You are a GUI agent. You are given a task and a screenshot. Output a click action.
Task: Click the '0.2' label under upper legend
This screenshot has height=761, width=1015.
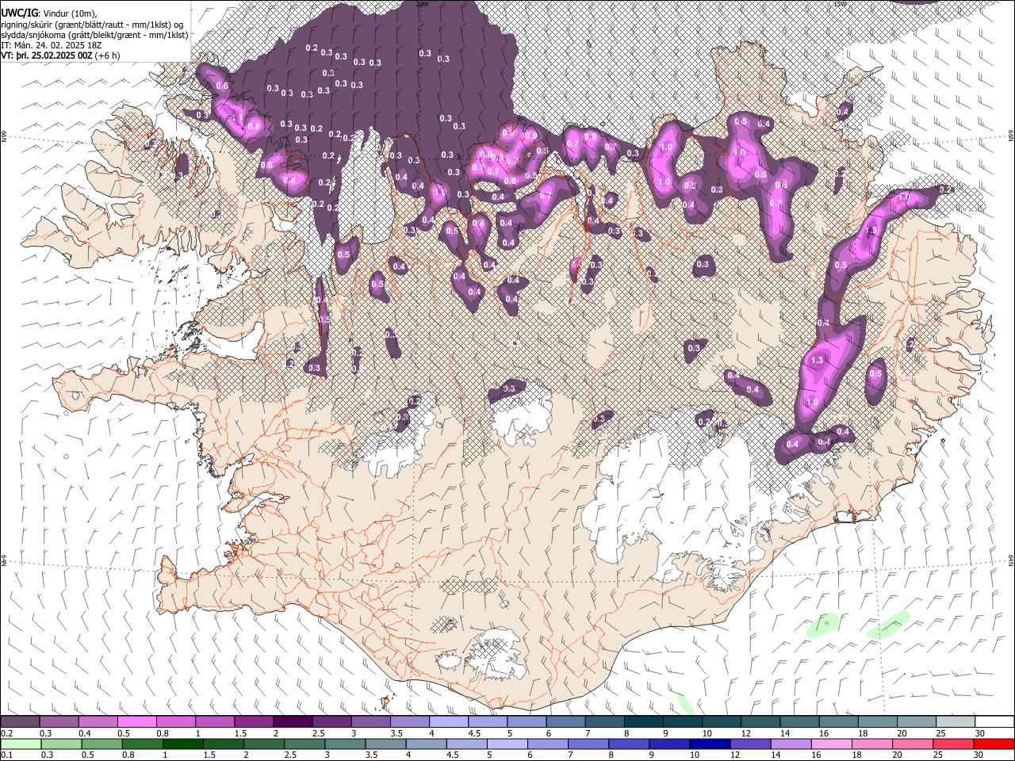click(x=7, y=733)
